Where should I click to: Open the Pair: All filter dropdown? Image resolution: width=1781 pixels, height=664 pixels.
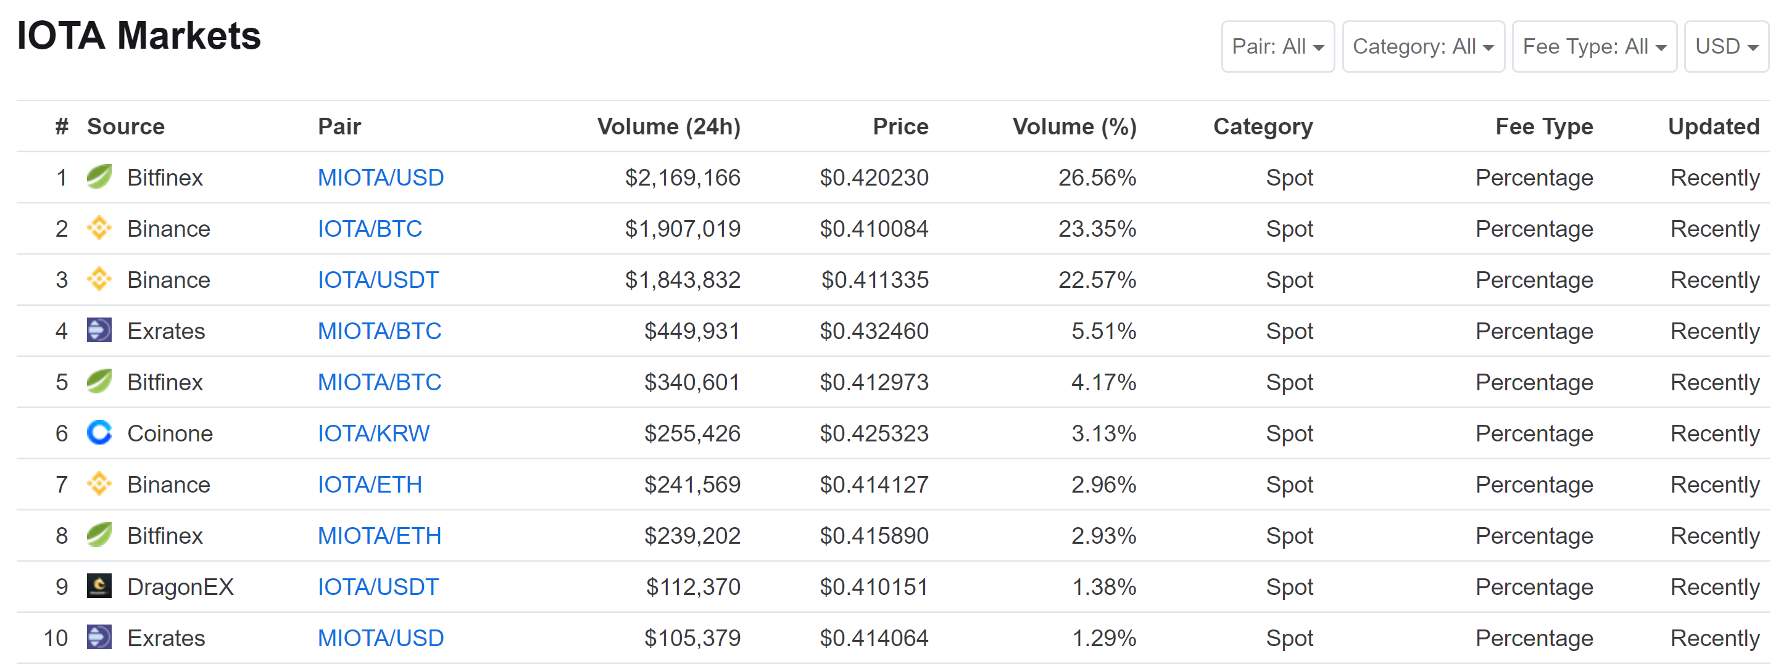[1276, 46]
